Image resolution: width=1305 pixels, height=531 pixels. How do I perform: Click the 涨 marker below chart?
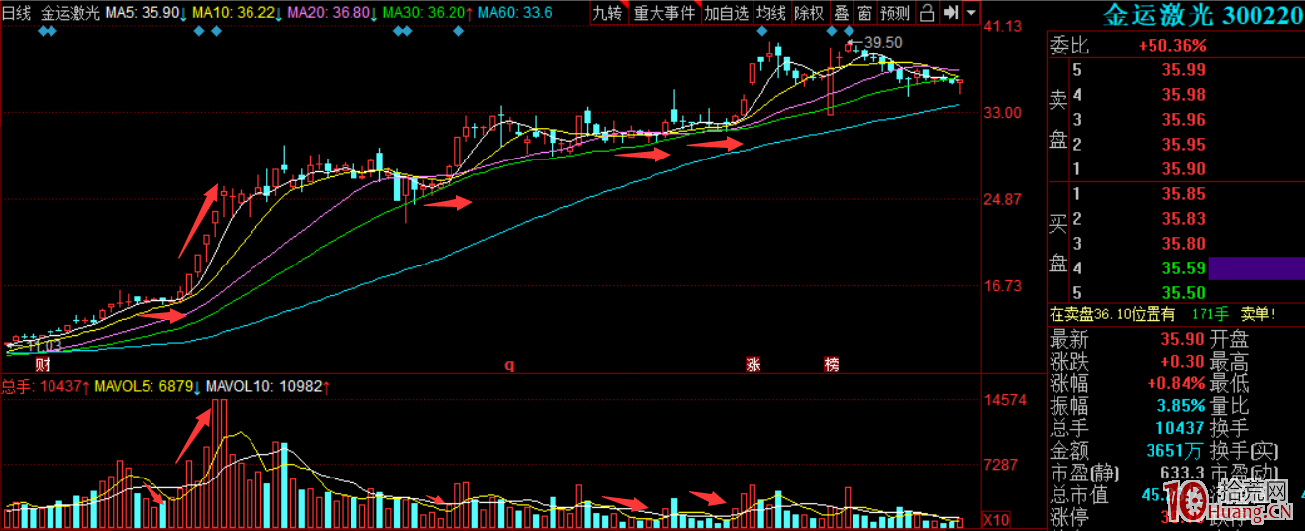click(753, 365)
